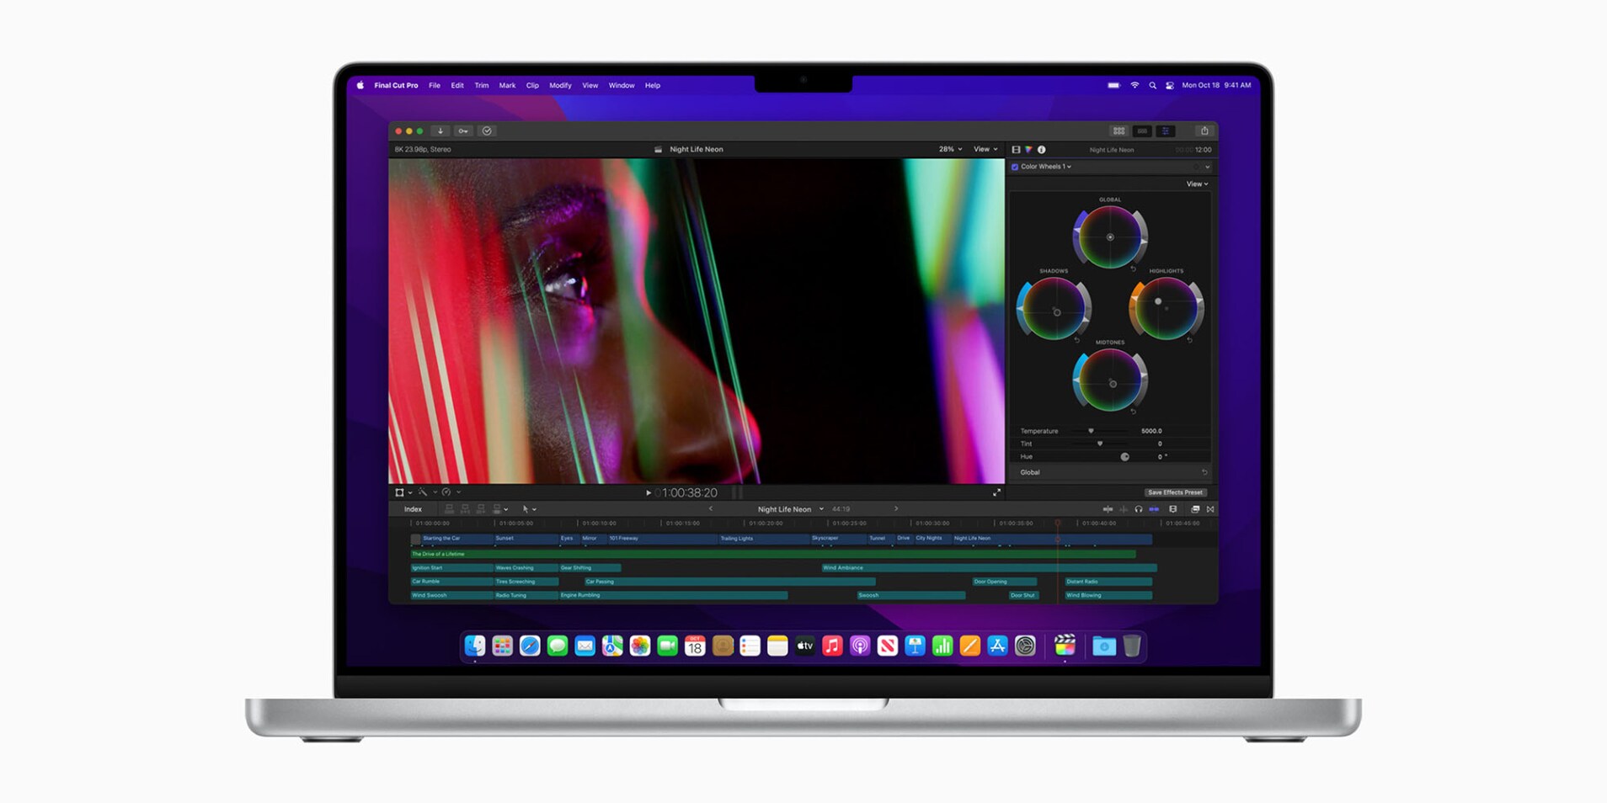Toggle timeline skimming icon
This screenshot has height=803, width=1607.
tap(1108, 509)
